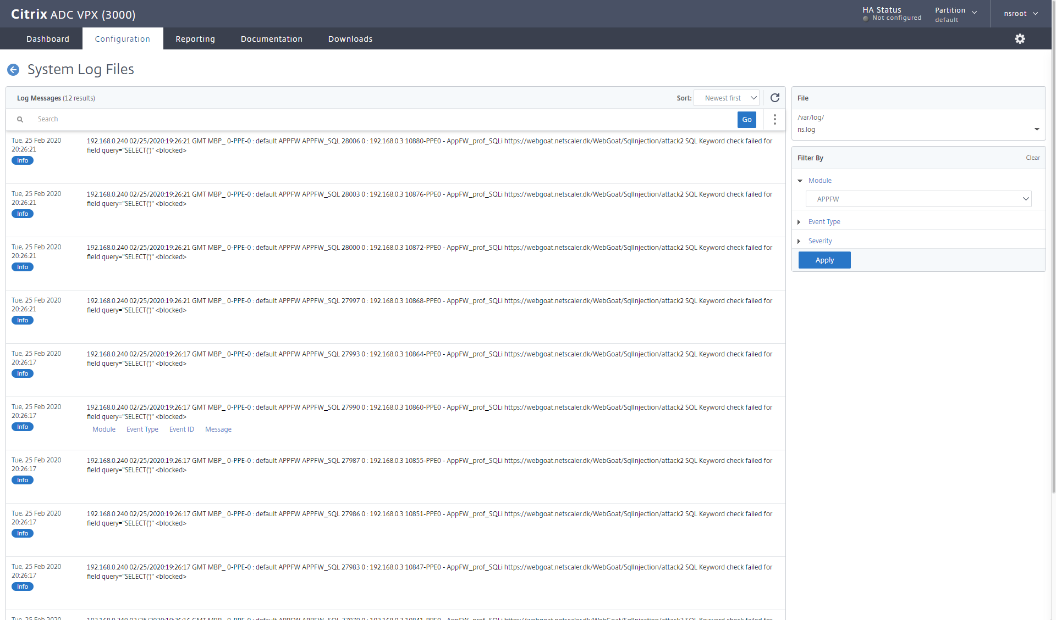The image size is (1056, 620).
Task: Collapse the Module filter section
Action: 815,181
